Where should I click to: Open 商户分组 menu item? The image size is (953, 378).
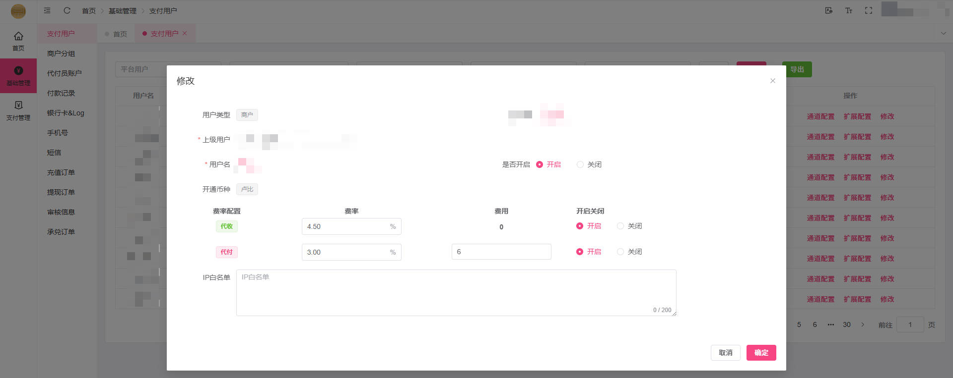61,54
